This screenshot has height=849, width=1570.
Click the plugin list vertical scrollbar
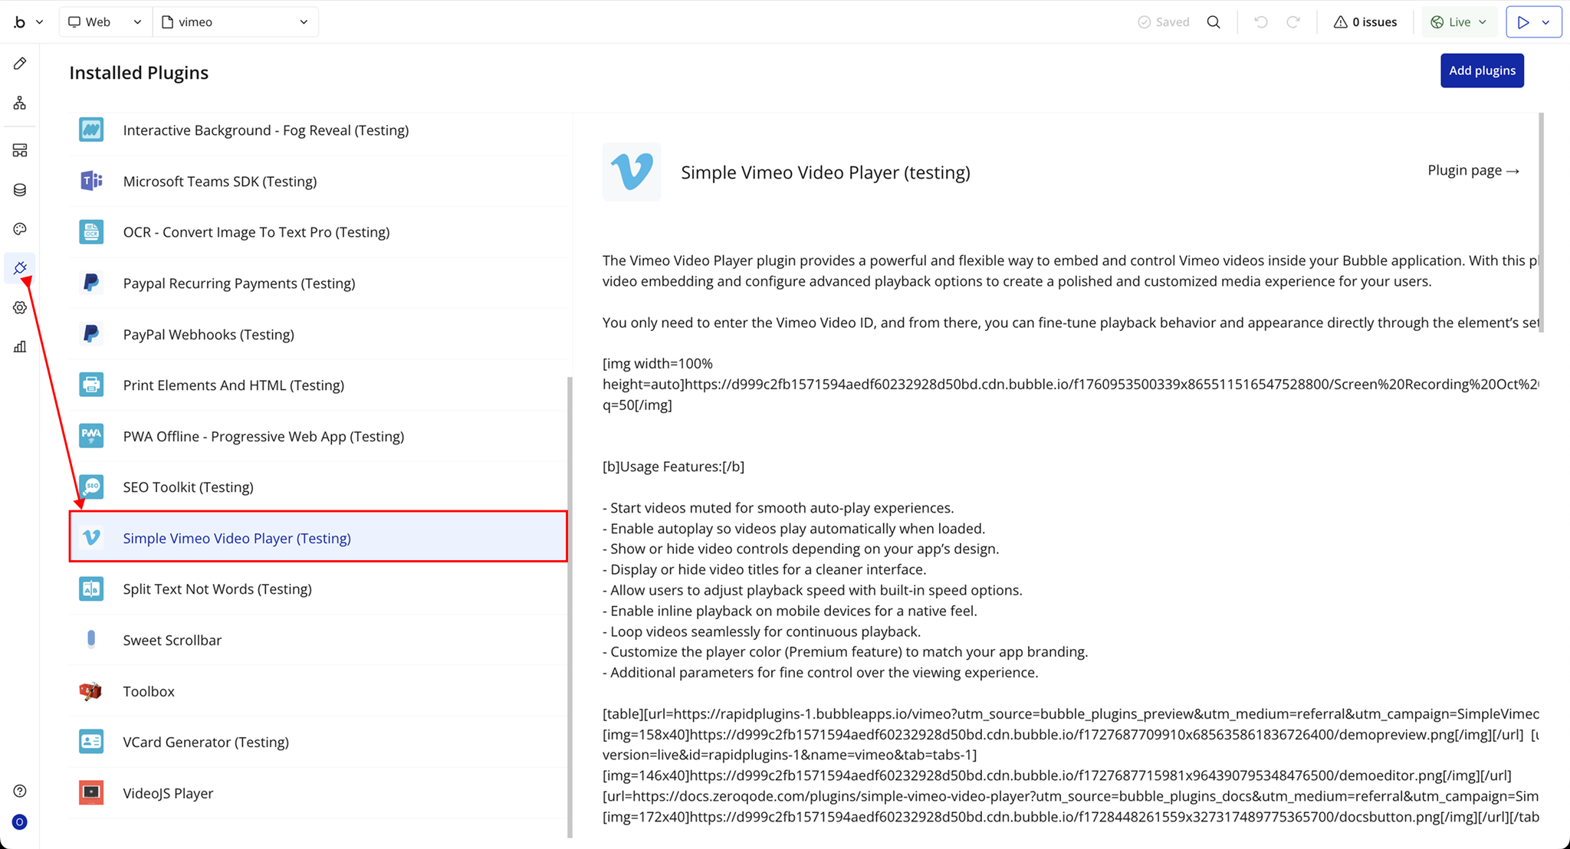point(570,605)
